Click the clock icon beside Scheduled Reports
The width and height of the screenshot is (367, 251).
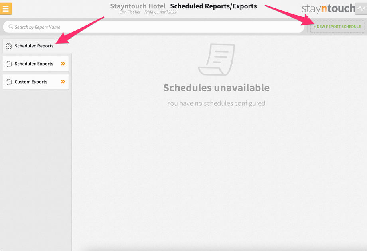pos(9,46)
